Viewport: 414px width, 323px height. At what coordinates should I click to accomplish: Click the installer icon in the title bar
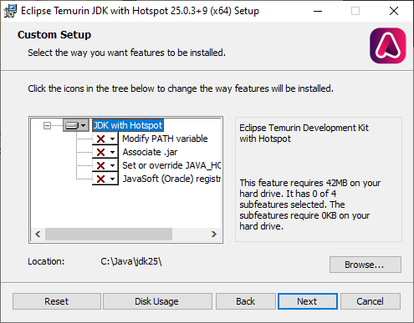(x=10, y=11)
